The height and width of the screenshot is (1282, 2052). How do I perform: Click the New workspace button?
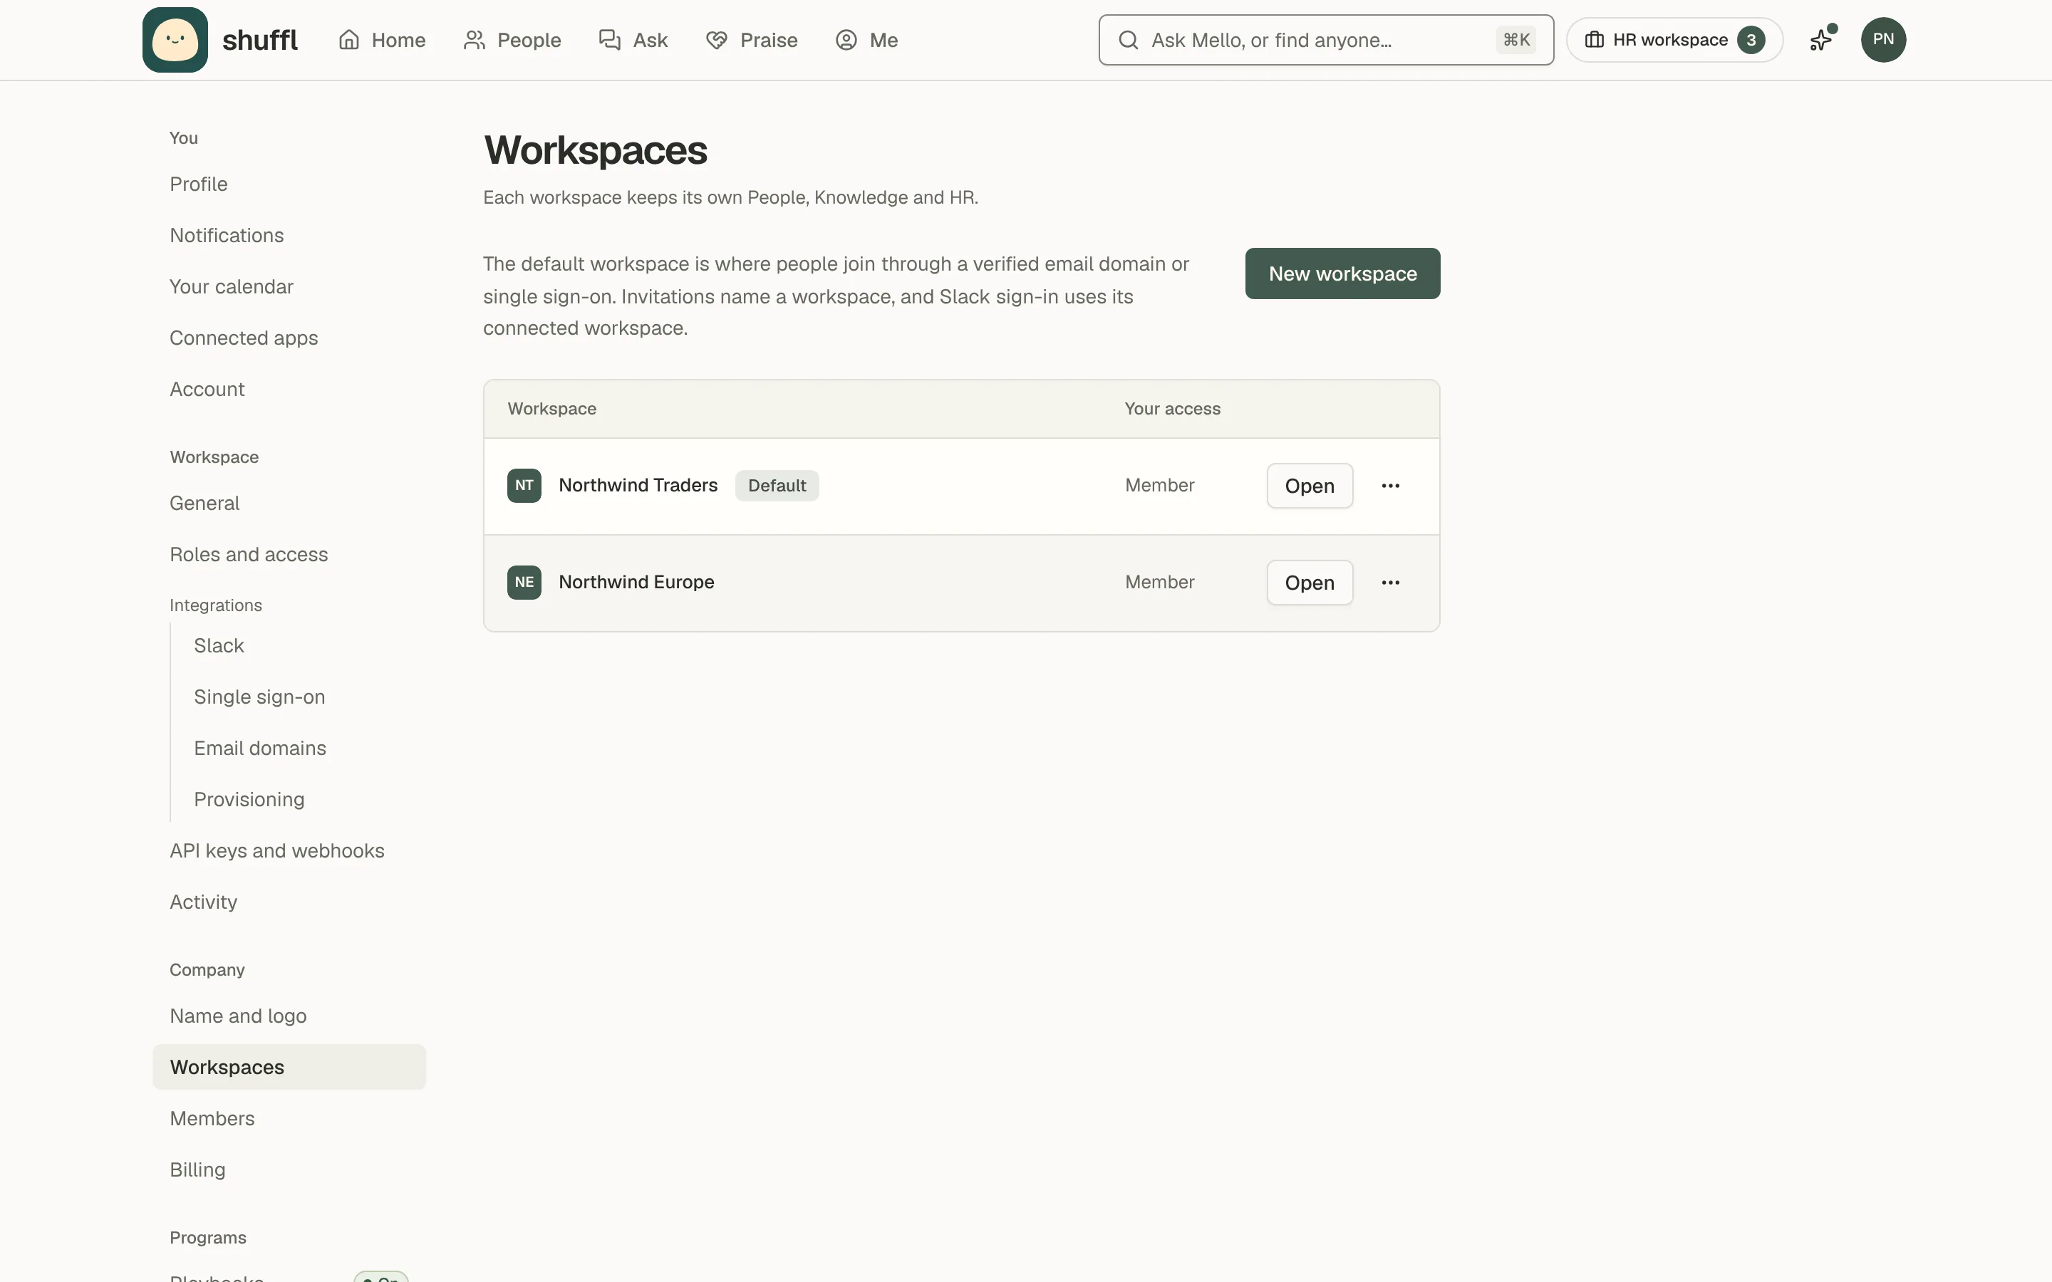[1342, 273]
